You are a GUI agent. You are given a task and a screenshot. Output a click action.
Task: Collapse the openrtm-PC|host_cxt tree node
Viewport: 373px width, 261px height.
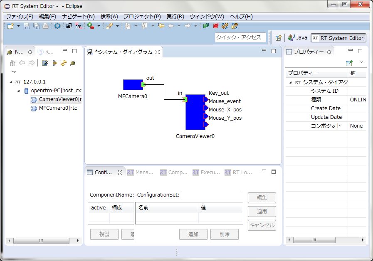click(x=19, y=91)
